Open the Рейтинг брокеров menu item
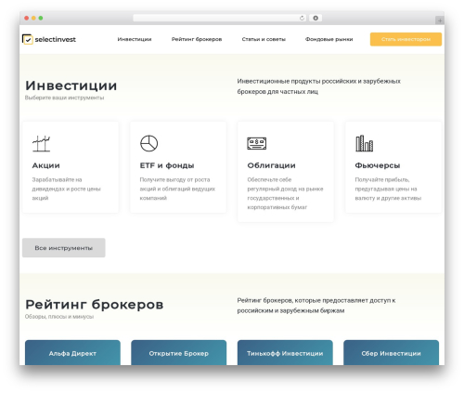This screenshot has width=464, height=393. pyautogui.click(x=197, y=39)
